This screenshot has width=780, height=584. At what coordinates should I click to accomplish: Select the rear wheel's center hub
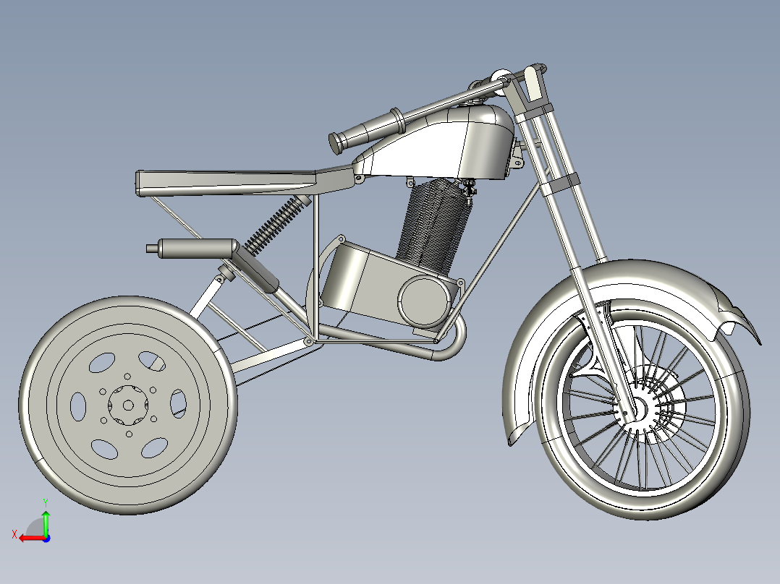(x=128, y=405)
